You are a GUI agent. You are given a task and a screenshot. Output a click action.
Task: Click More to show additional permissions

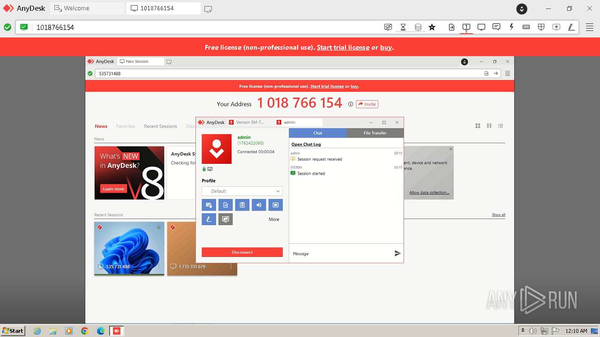(274, 219)
